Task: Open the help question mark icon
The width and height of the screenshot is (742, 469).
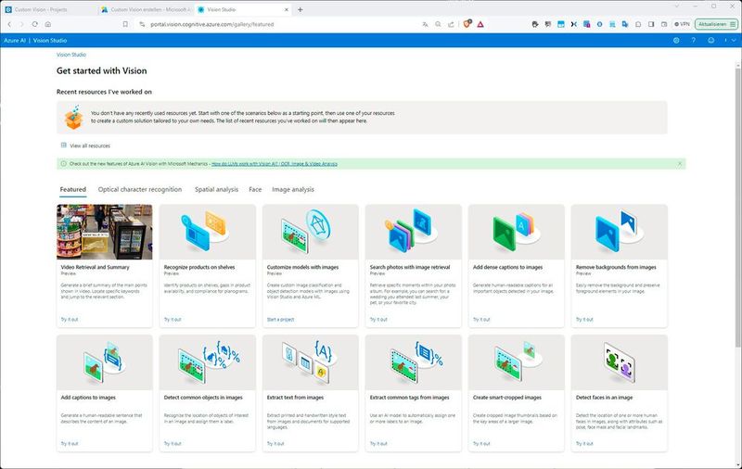Action: pyautogui.click(x=693, y=41)
